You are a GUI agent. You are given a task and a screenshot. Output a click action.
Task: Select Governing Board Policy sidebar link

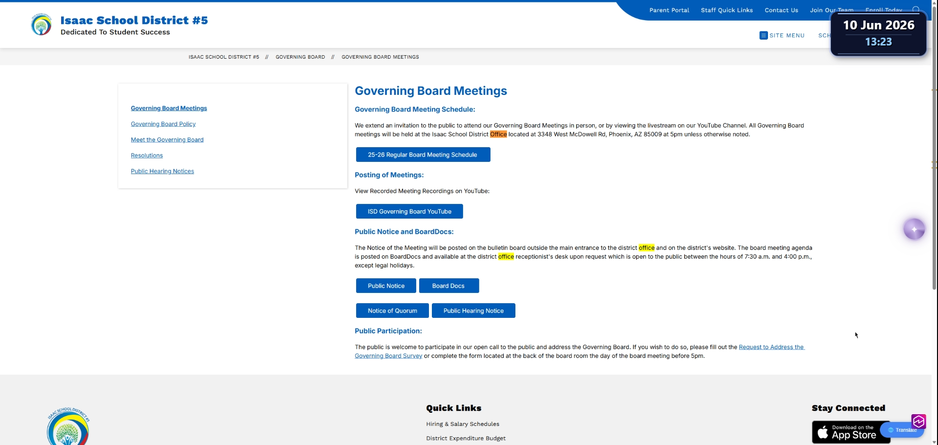[x=163, y=124]
